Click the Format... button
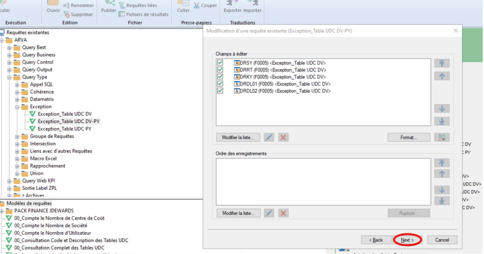Screen dimensions: 484x254 click(409, 138)
